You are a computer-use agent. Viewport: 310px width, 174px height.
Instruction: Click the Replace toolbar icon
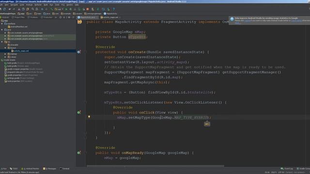tap(37, 9)
